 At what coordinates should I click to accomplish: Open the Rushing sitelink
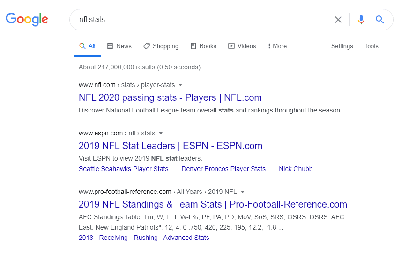[146, 238]
